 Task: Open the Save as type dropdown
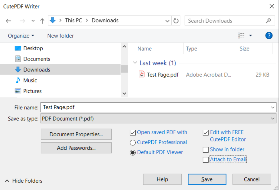(x=273, y=118)
